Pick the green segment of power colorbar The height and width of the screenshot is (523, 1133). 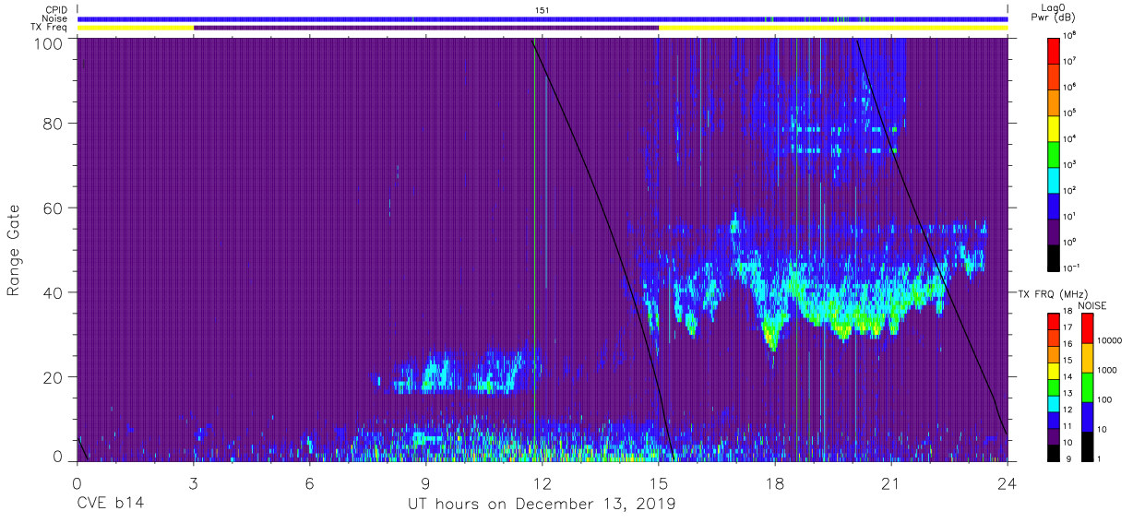(x=1055, y=152)
